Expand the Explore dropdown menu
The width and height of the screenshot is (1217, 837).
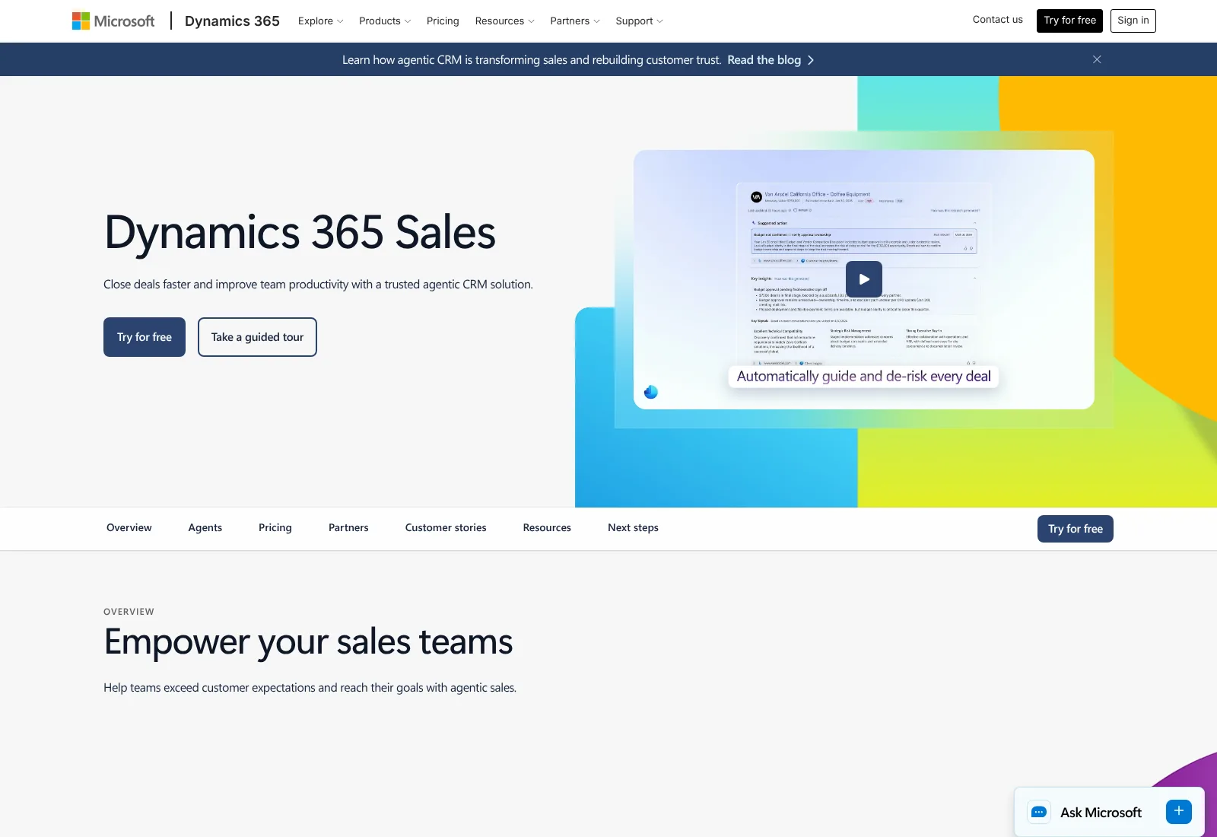click(x=320, y=21)
